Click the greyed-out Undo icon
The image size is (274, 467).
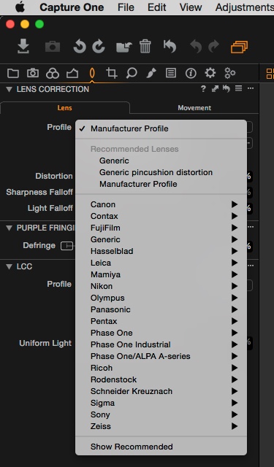pyautogui.click(x=196, y=47)
